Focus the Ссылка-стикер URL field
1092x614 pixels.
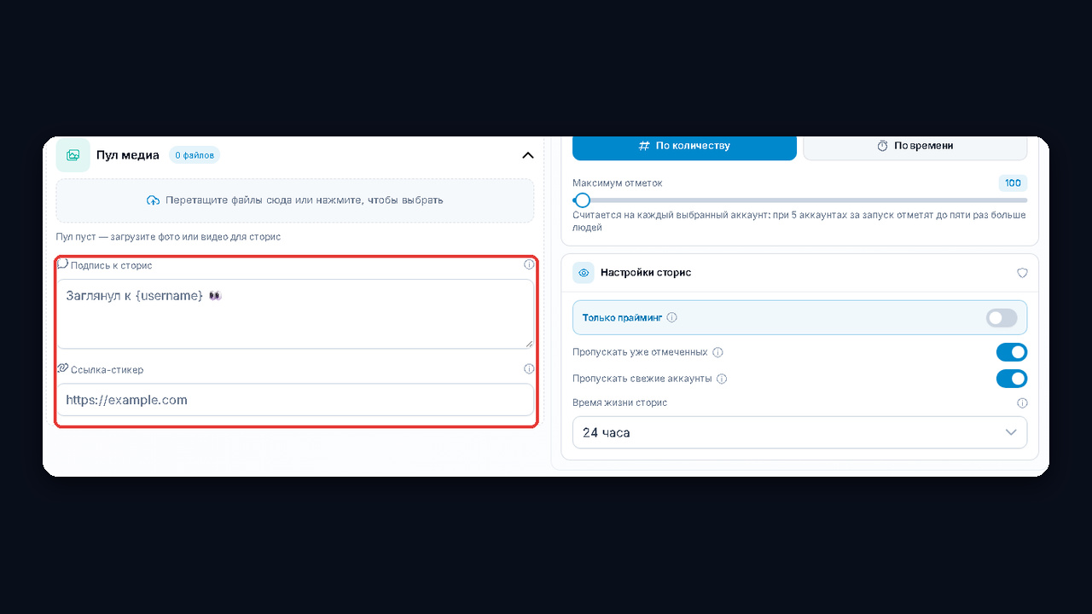(295, 400)
